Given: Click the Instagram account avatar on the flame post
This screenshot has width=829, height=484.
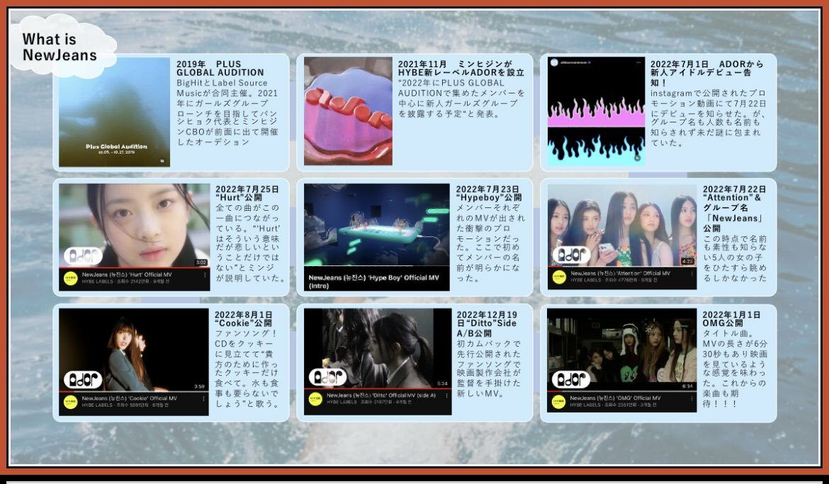Looking at the screenshot, I should (x=555, y=62).
